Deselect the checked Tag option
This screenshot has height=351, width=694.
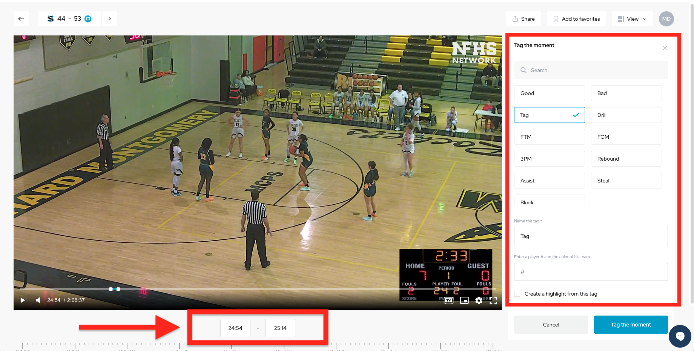point(549,115)
